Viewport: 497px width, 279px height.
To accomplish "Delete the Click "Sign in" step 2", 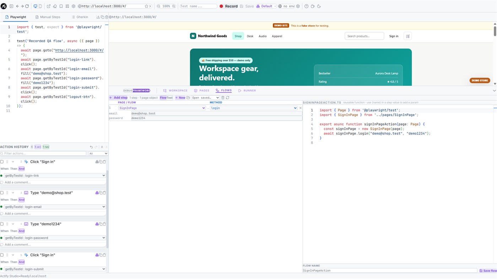I will (104, 162).
